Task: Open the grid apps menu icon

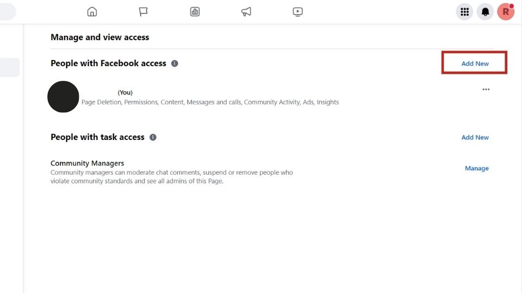Action: (x=464, y=12)
